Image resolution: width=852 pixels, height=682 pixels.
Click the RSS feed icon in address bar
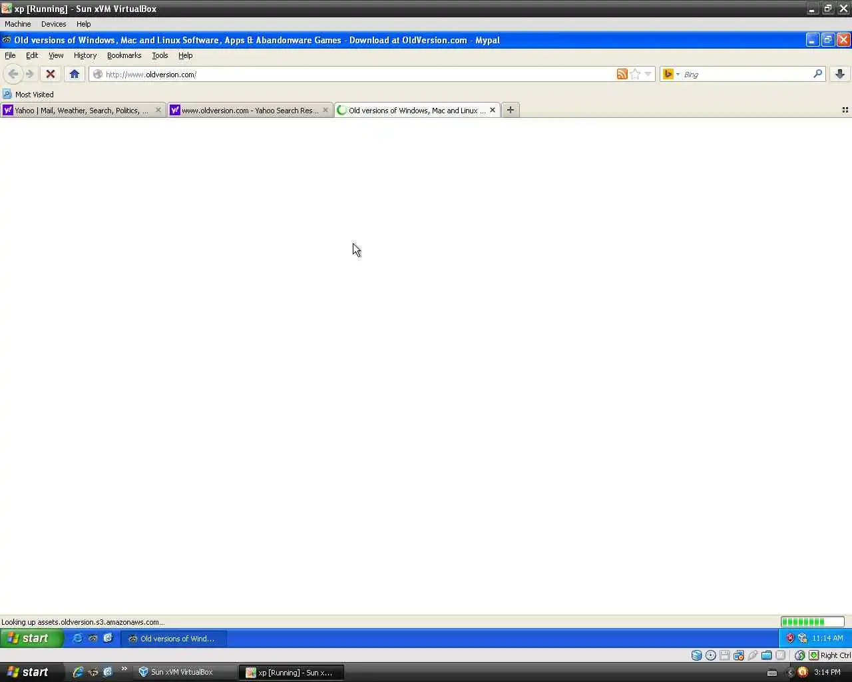point(622,74)
